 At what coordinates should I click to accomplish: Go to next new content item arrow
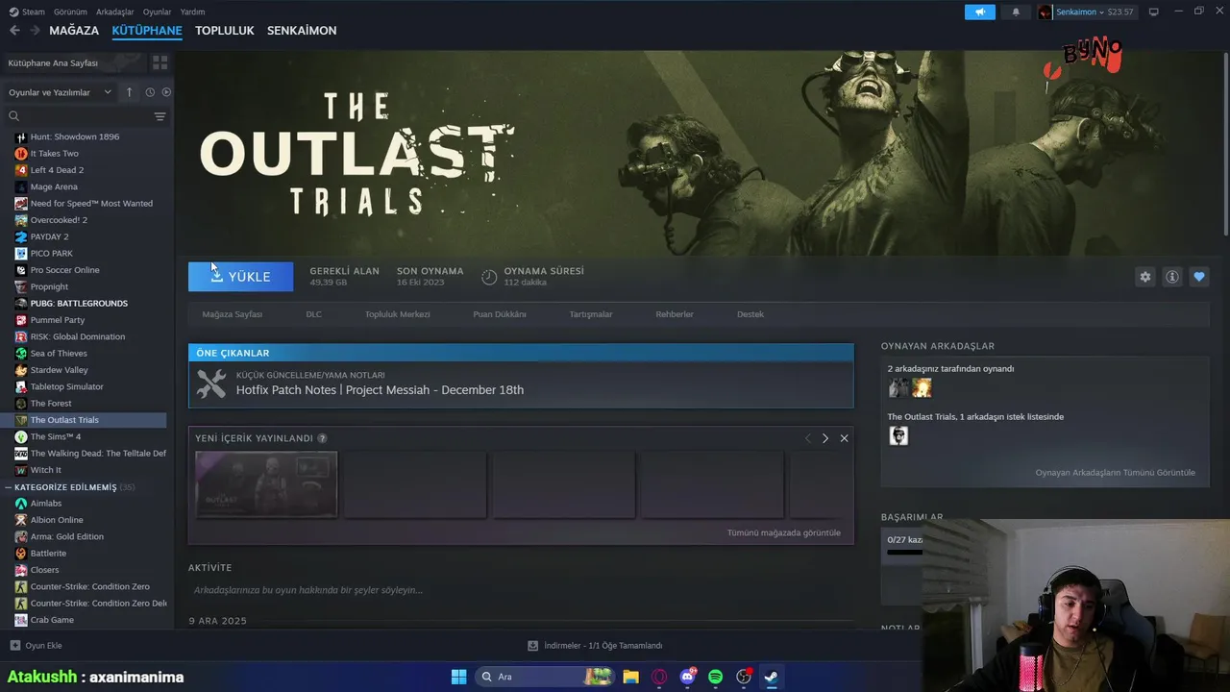click(824, 438)
